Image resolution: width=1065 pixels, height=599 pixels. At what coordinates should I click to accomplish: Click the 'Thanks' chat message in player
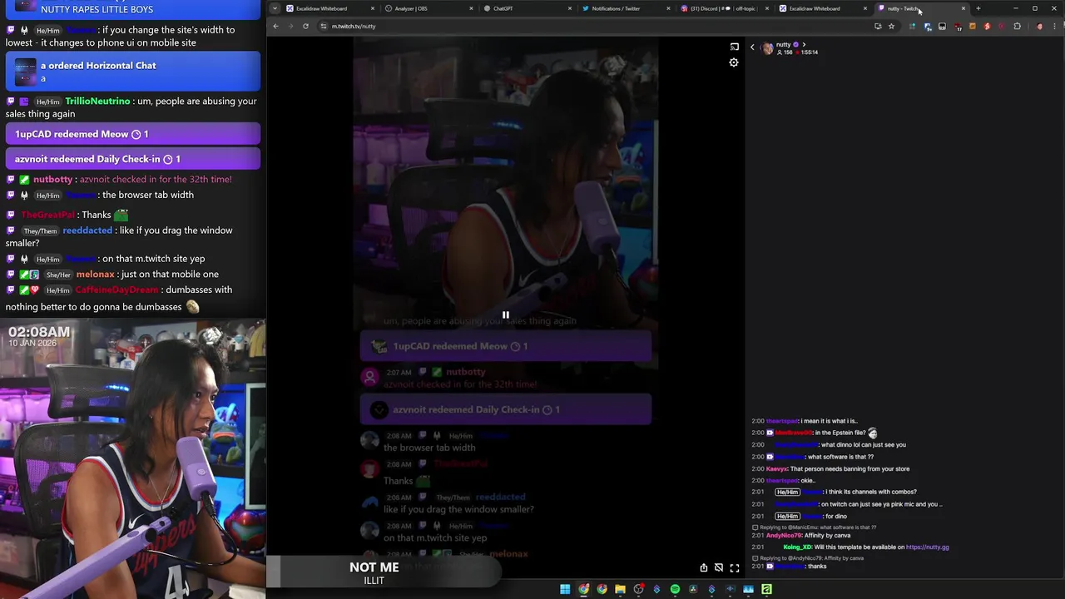pyautogui.click(x=398, y=481)
